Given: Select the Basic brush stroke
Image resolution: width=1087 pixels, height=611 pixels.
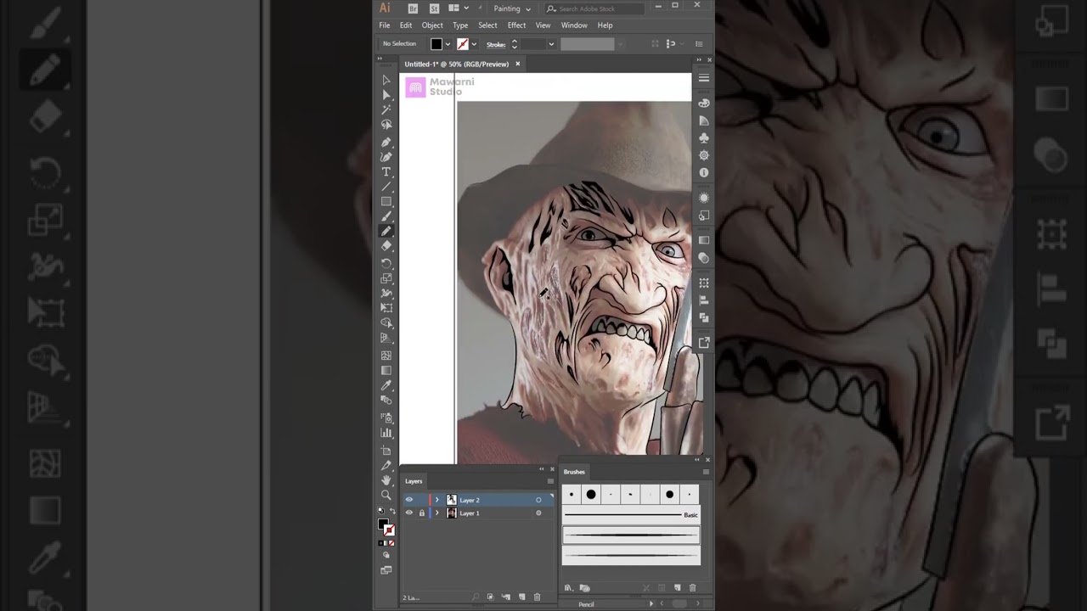Looking at the screenshot, I should tap(631, 515).
